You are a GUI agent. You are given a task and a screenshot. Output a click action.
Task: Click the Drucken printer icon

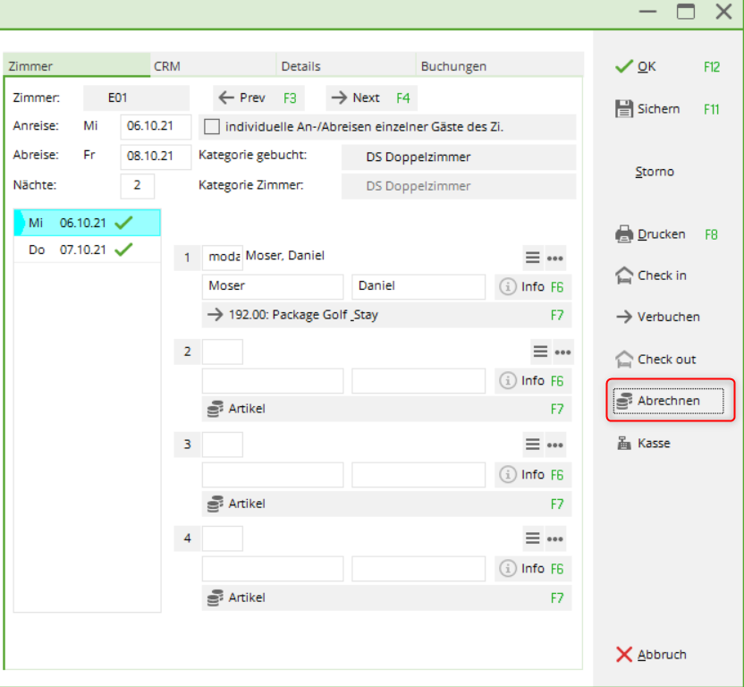[624, 234]
